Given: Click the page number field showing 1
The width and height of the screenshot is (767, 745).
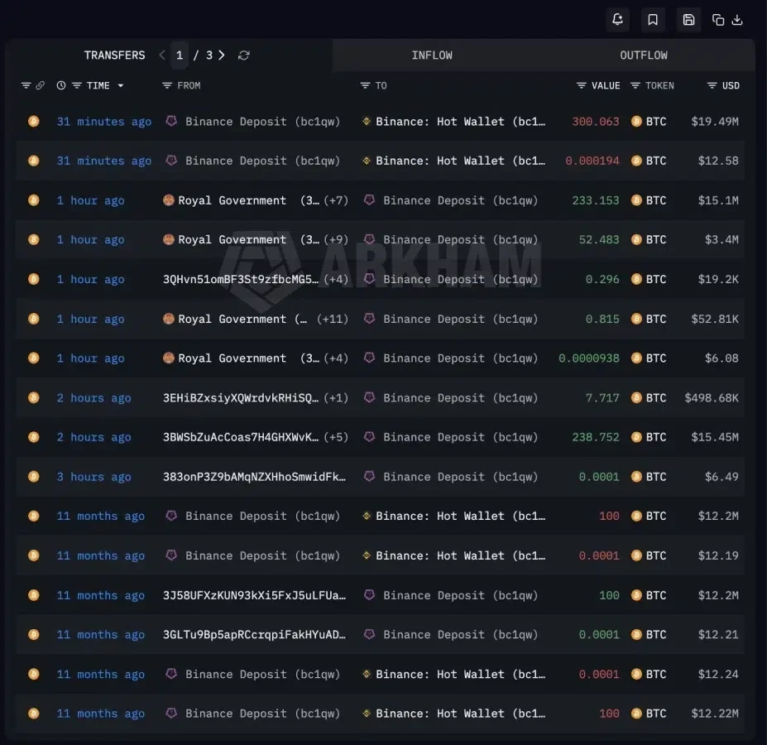Looking at the screenshot, I should pos(180,55).
